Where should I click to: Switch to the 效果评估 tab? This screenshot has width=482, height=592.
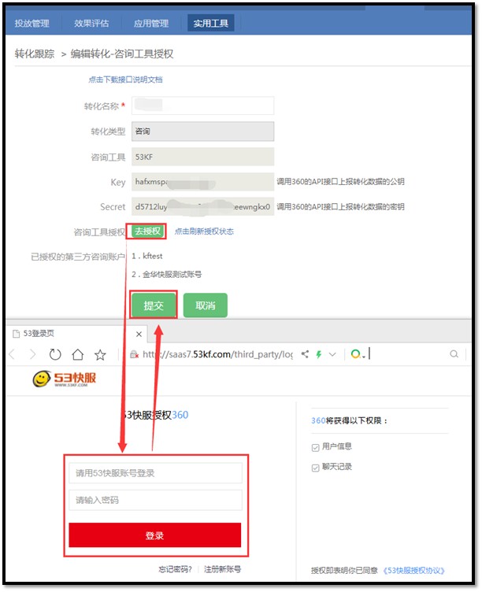(91, 24)
